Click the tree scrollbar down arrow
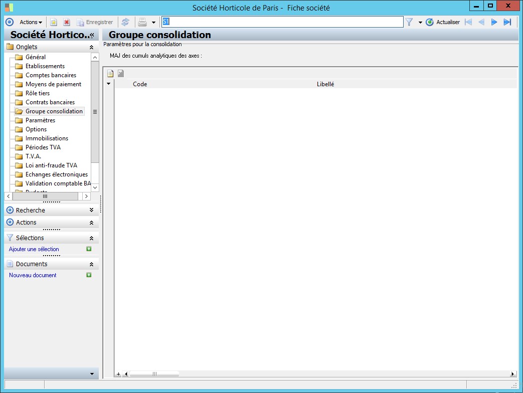 95,187
